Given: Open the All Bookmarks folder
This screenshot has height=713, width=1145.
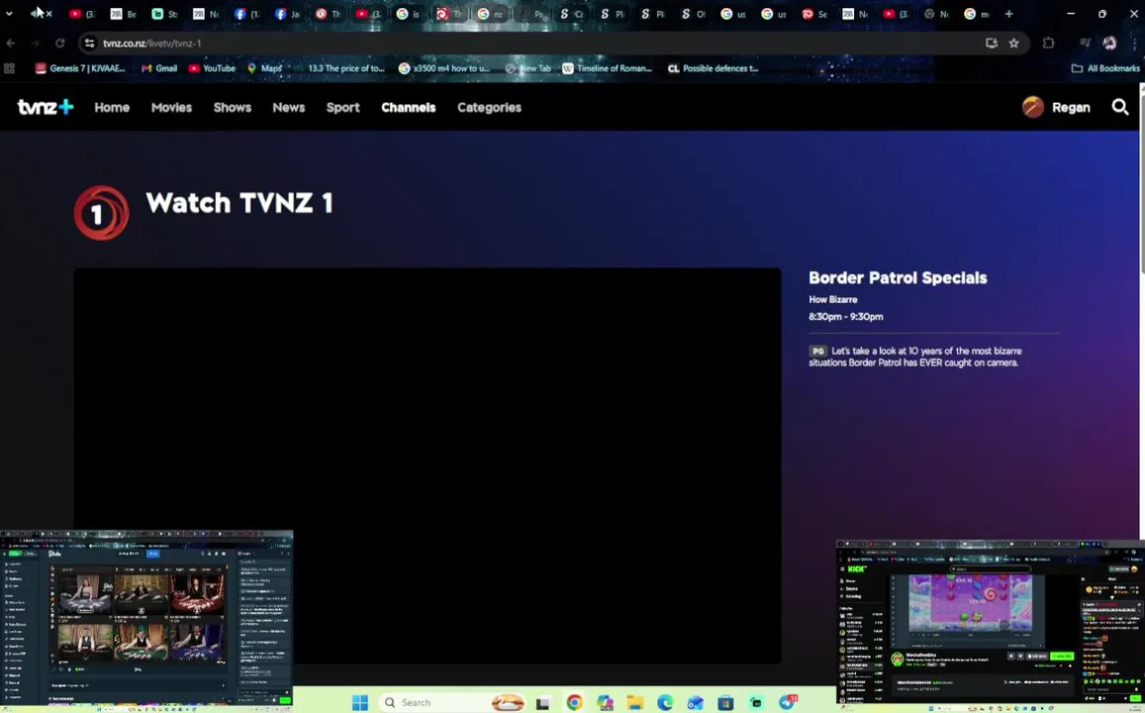Looking at the screenshot, I should pyautogui.click(x=1105, y=68).
